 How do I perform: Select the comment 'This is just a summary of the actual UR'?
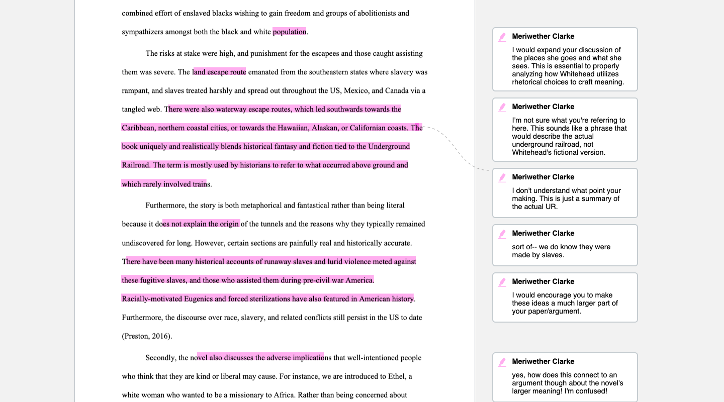565,193
